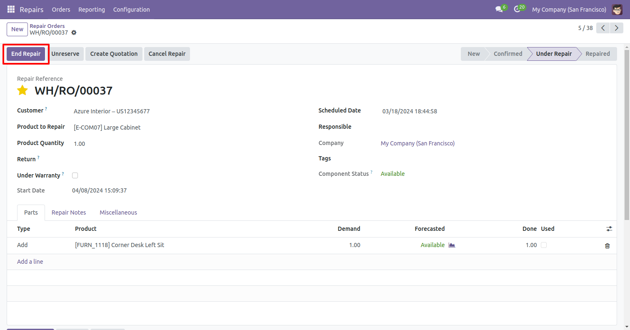Open the Configuration menu

point(131,9)
